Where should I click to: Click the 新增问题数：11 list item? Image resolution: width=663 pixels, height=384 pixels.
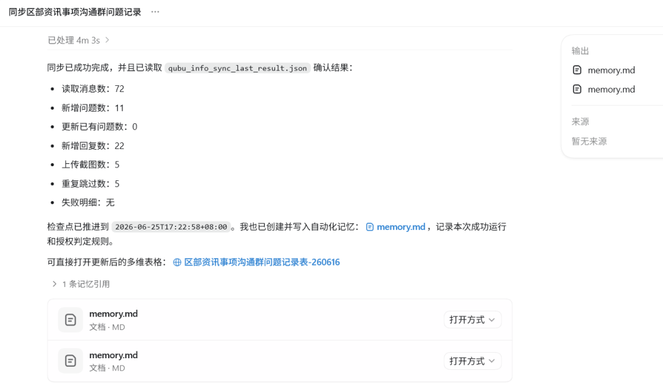pos(93,108)
